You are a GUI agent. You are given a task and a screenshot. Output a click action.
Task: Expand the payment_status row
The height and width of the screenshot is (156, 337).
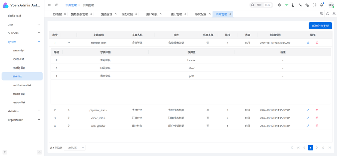[x=69, y=110]
